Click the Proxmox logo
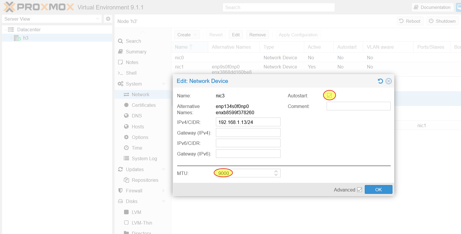Screen dimensions: 461x234 click(x=39, y=7)
